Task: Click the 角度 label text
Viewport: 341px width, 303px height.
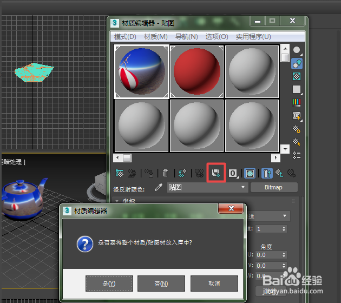Action: [x=266, y=247]
